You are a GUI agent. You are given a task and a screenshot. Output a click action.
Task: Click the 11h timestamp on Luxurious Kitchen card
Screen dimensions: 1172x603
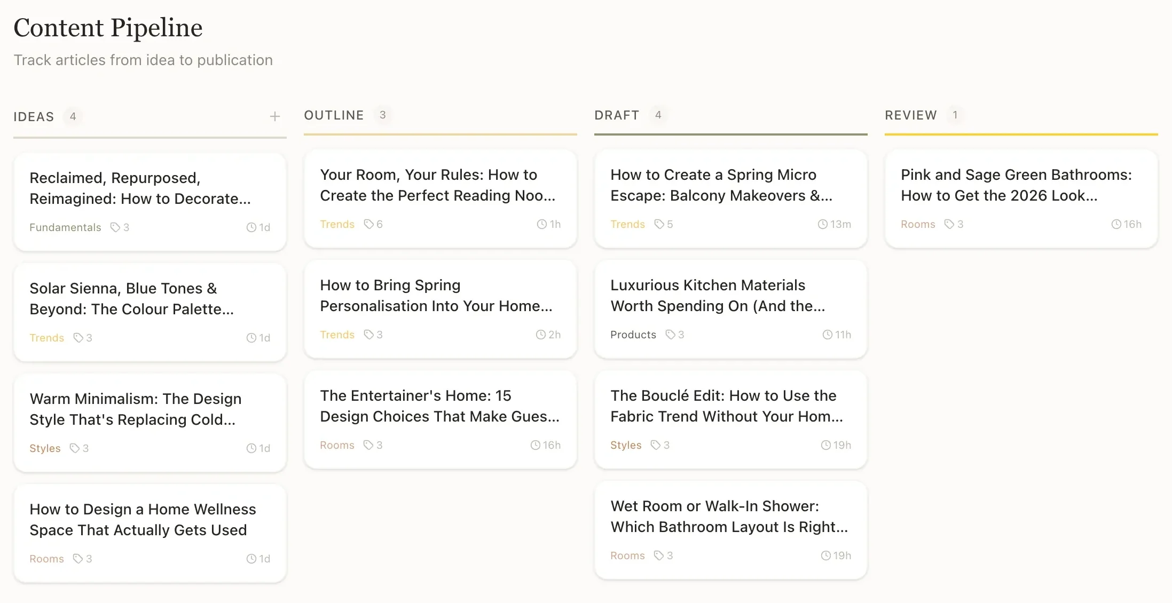[x=843, y=335]
